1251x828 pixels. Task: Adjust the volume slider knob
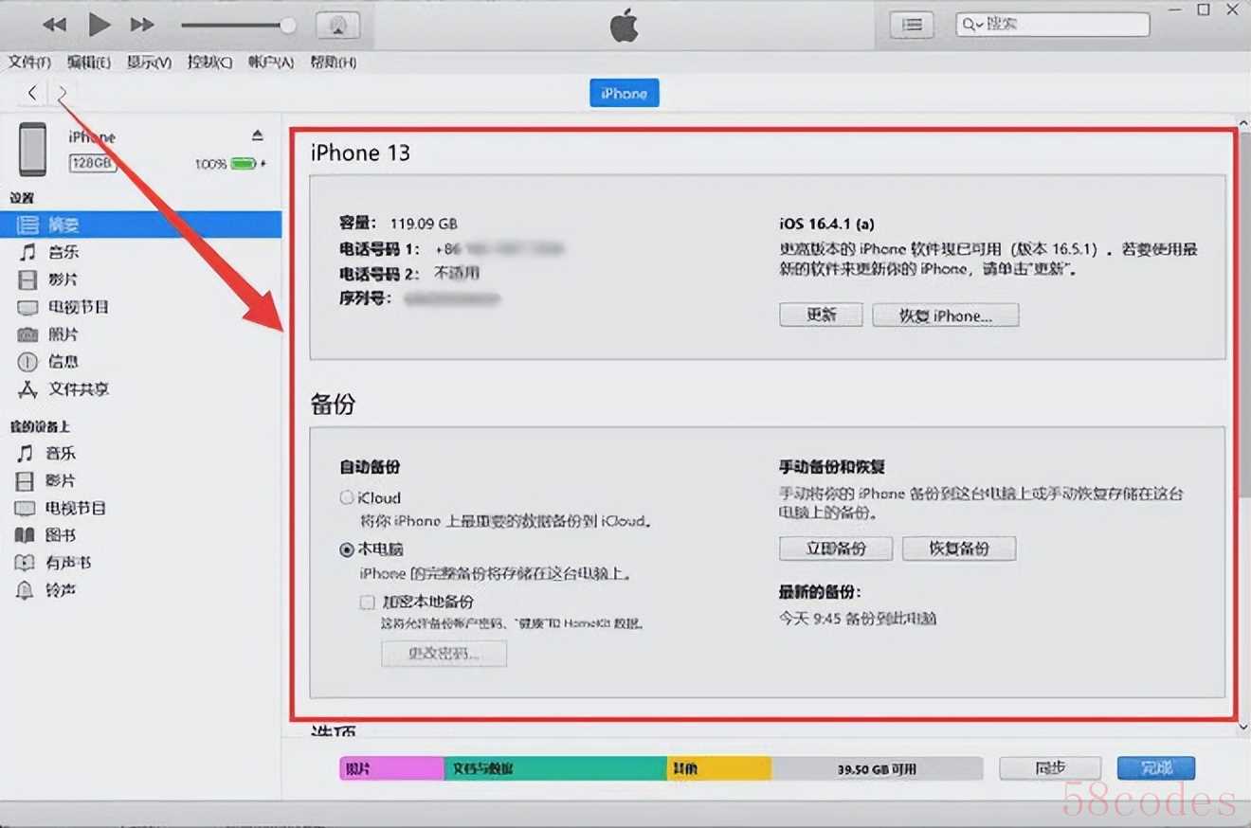[288, 25]
